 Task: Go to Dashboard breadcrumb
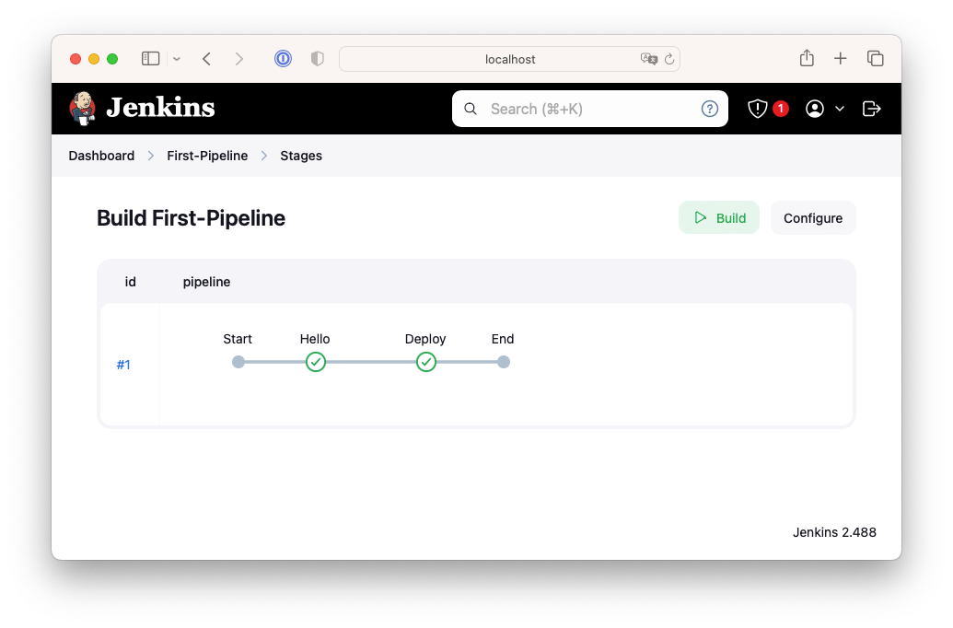[101, 156]
